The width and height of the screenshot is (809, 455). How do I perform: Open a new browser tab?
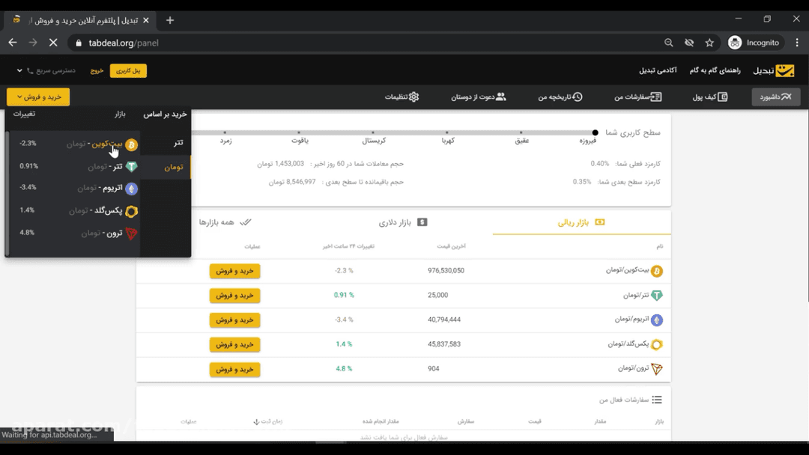(x=170, y=21)
